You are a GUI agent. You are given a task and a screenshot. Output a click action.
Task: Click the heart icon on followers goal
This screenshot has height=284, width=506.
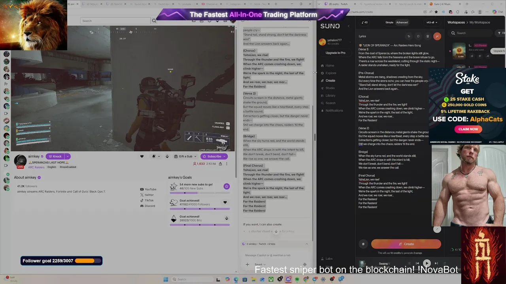click(225, 202)
